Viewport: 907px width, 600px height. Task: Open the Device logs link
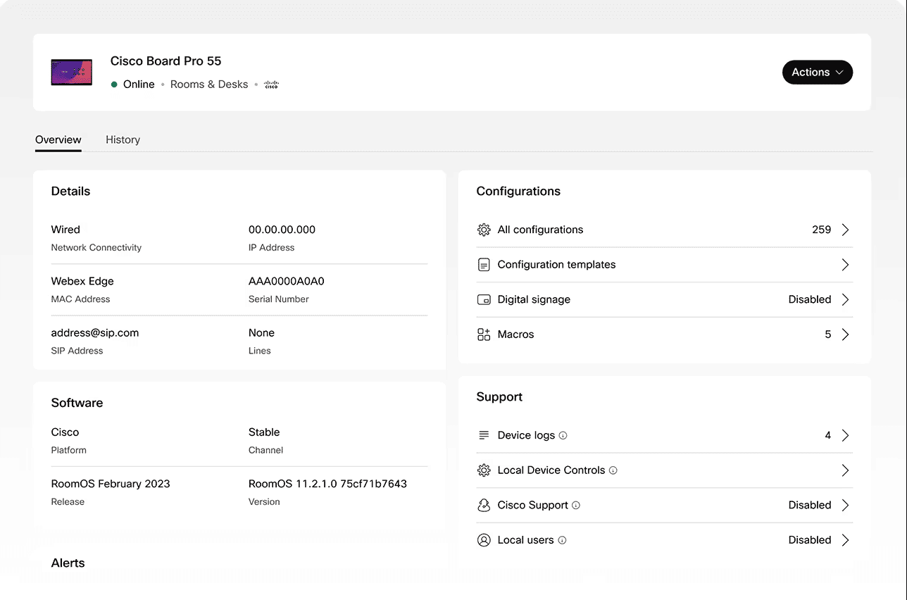pyautogui.click(x=526, y=435)
